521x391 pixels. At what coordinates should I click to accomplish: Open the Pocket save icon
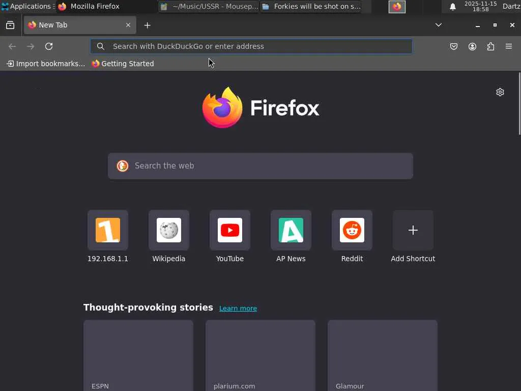(453, 46)
